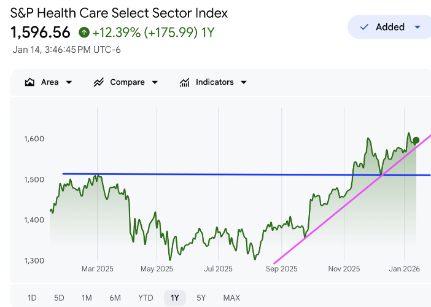431x307 pixels.
Task: Switch to the YTD range
Action: click(146, 298)
